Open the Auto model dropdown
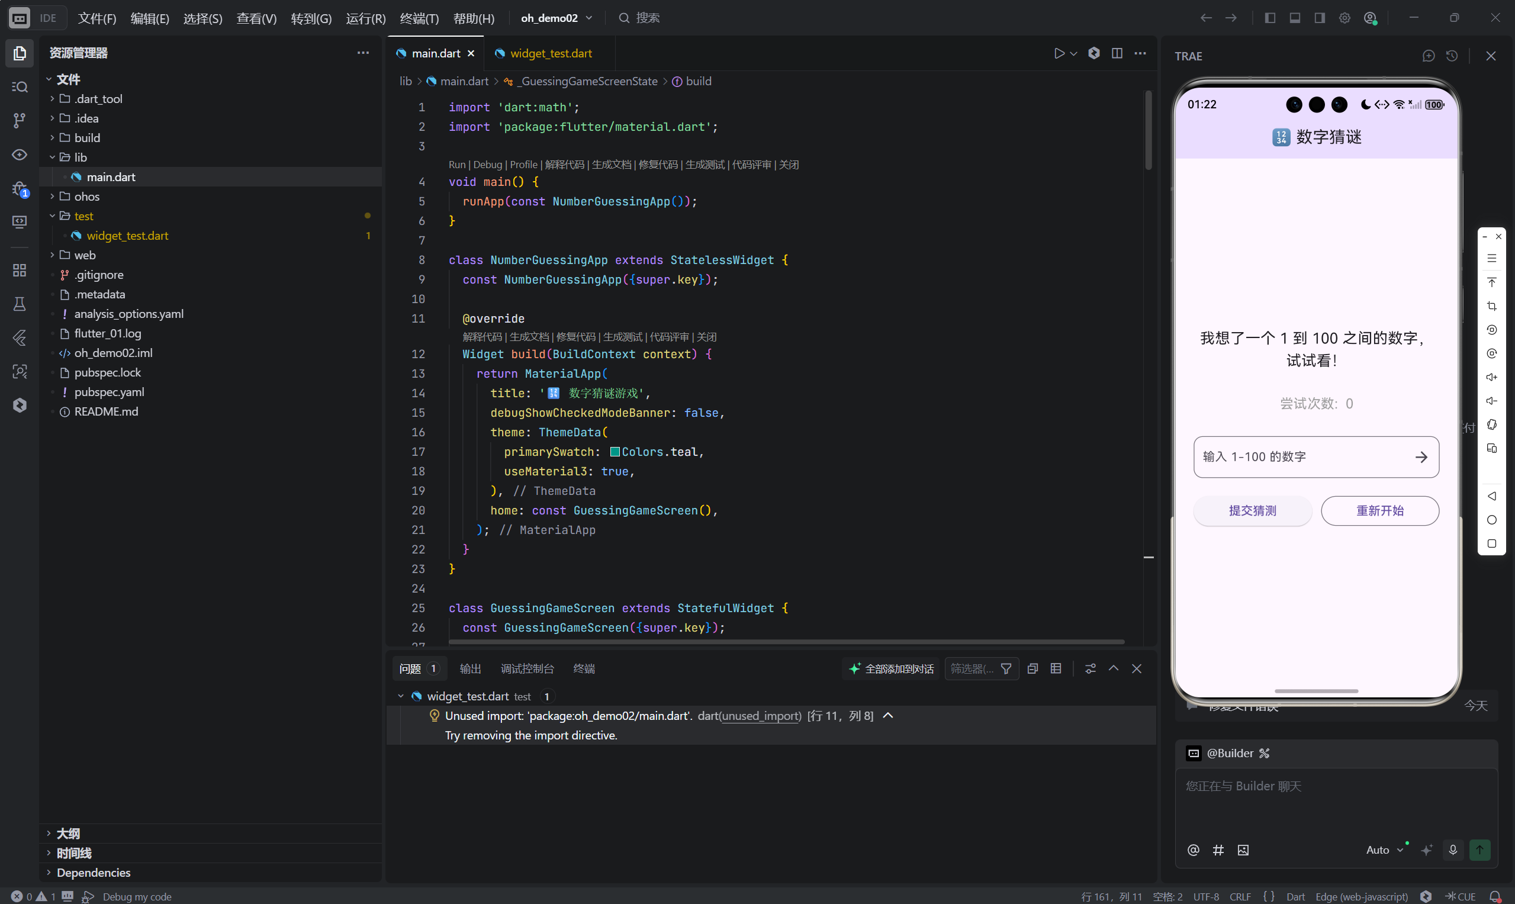Viewport: 1515px width, 904px height. pos(1384,850)
